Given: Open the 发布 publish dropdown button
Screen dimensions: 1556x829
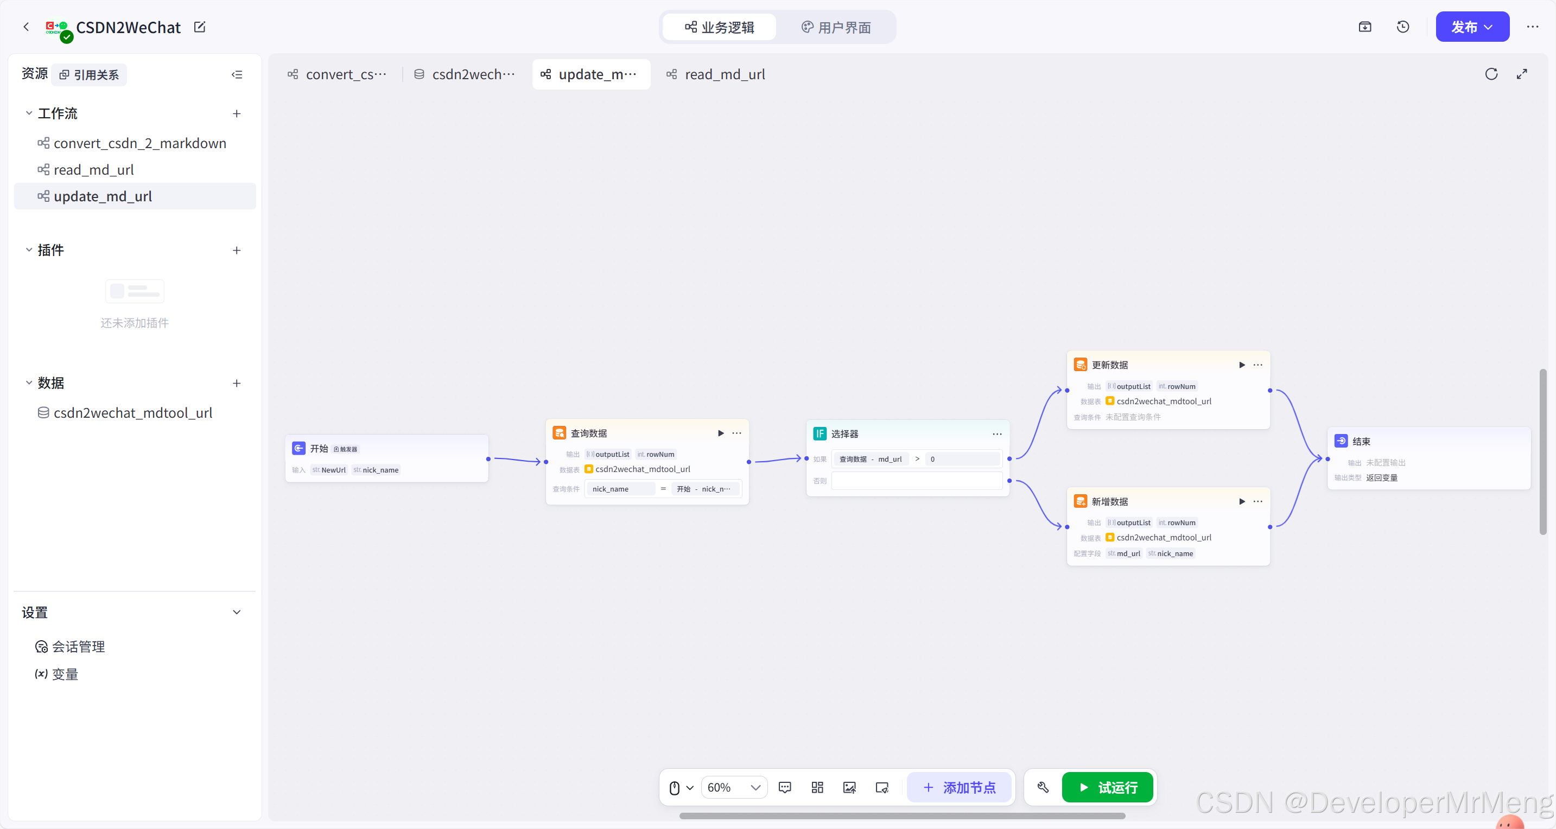Looking at the screenshot, I should 1471,27.
